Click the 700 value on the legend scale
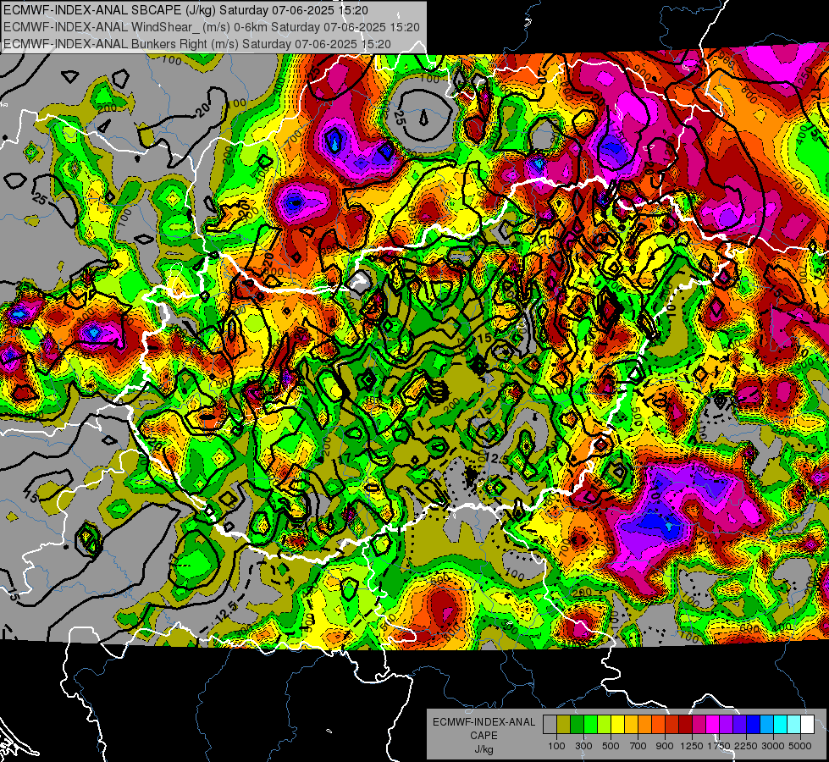829x762 pixels. tap(638, 746)
